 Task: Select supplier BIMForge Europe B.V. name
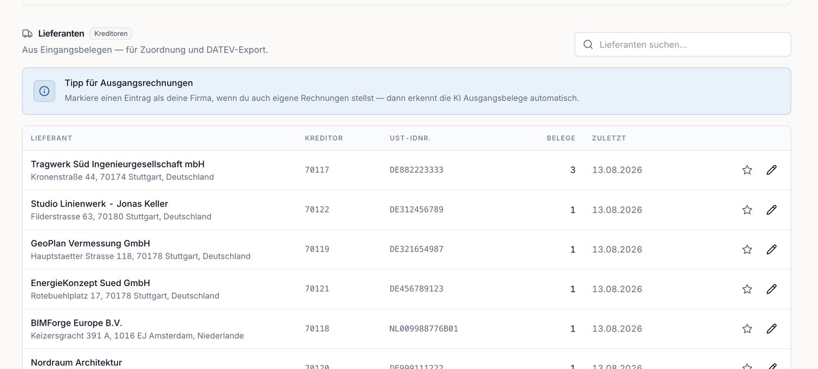77,323
